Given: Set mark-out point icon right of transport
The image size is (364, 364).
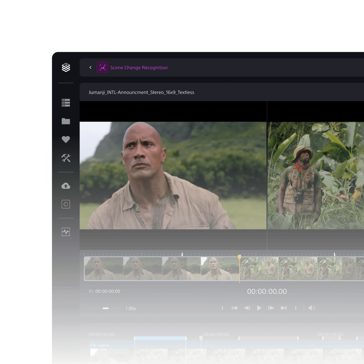Looking at the screenshot, I should coord(296,308).
